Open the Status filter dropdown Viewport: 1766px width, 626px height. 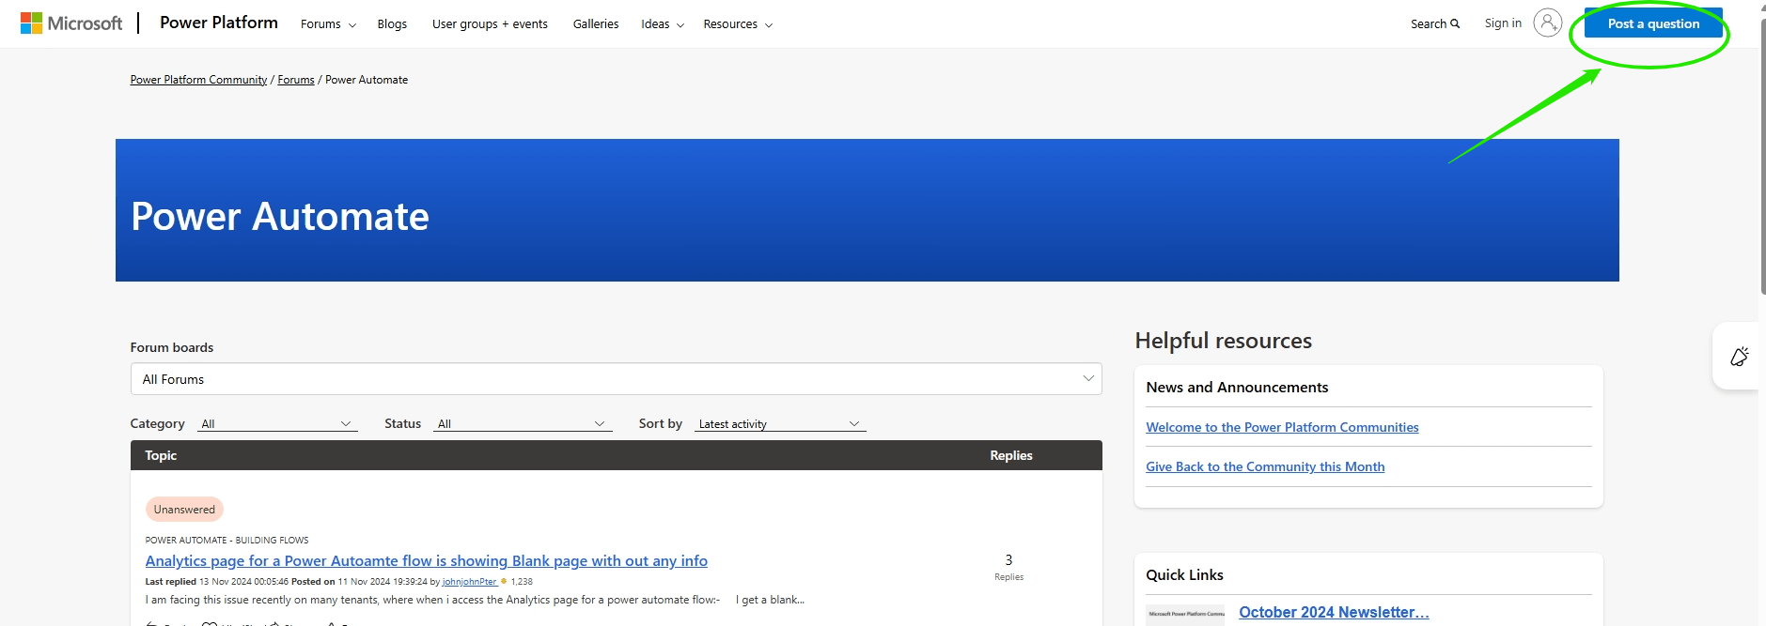pos(524,424)
